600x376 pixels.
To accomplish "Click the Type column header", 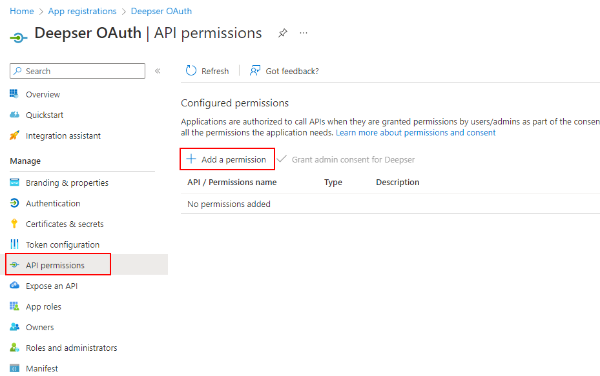I will 333,183.
